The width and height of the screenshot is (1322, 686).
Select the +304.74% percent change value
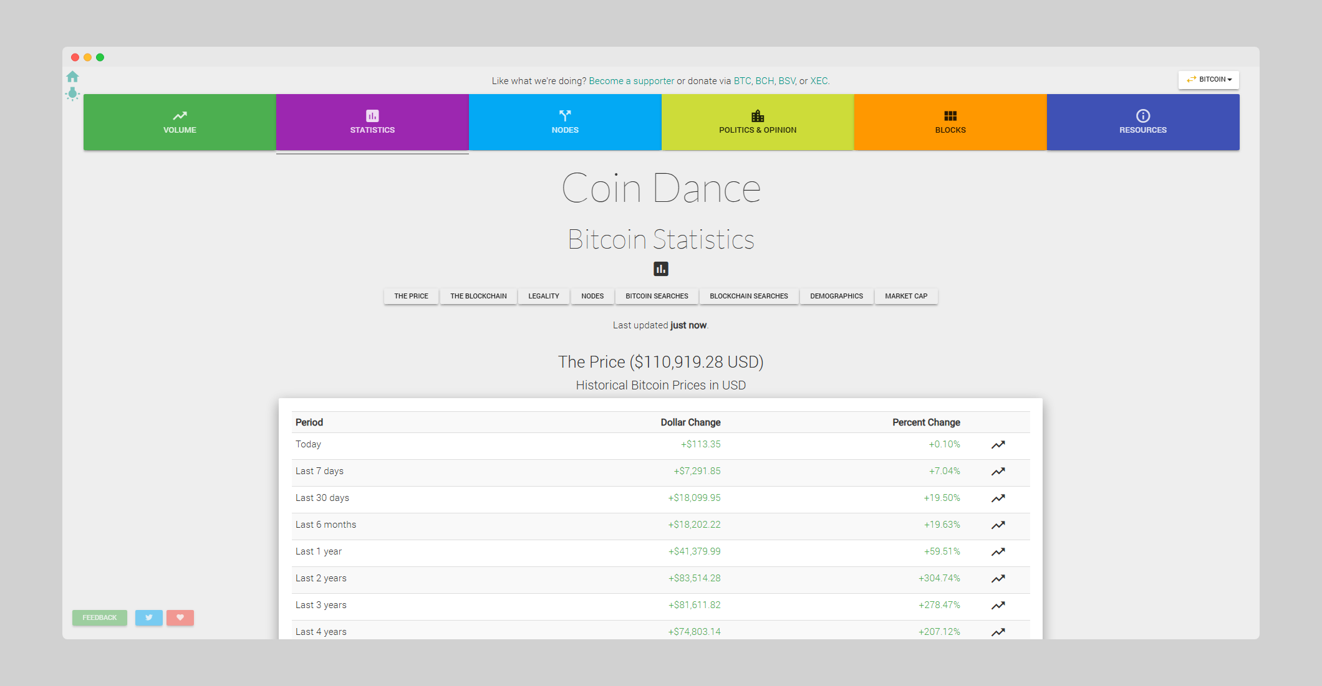click(940, 578)
